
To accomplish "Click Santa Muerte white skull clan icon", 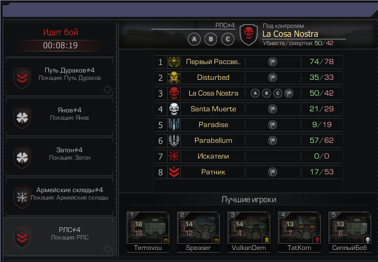I will click(174, 109).
